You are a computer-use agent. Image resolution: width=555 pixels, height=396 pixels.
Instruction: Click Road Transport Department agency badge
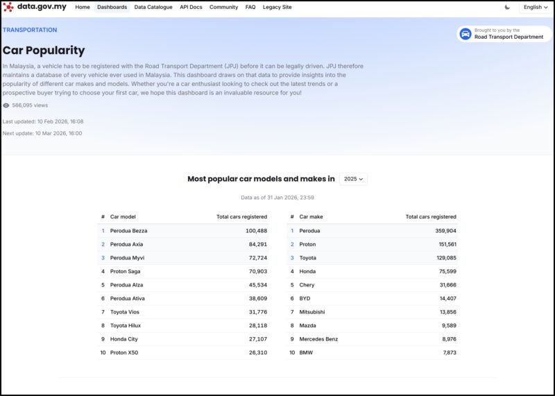pyautogui.click(x=504, y=34)
